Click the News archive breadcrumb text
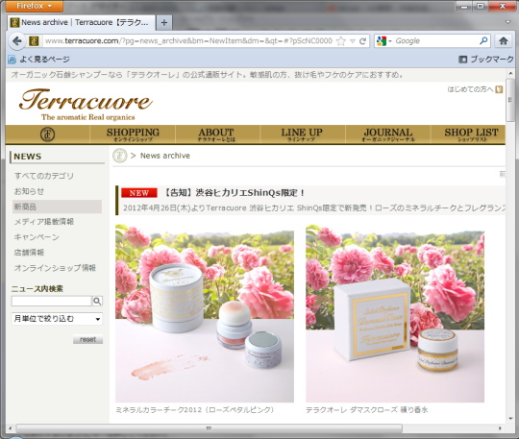Image resolution: width=519 pixels, height=439 pixels. click(165, 156)
